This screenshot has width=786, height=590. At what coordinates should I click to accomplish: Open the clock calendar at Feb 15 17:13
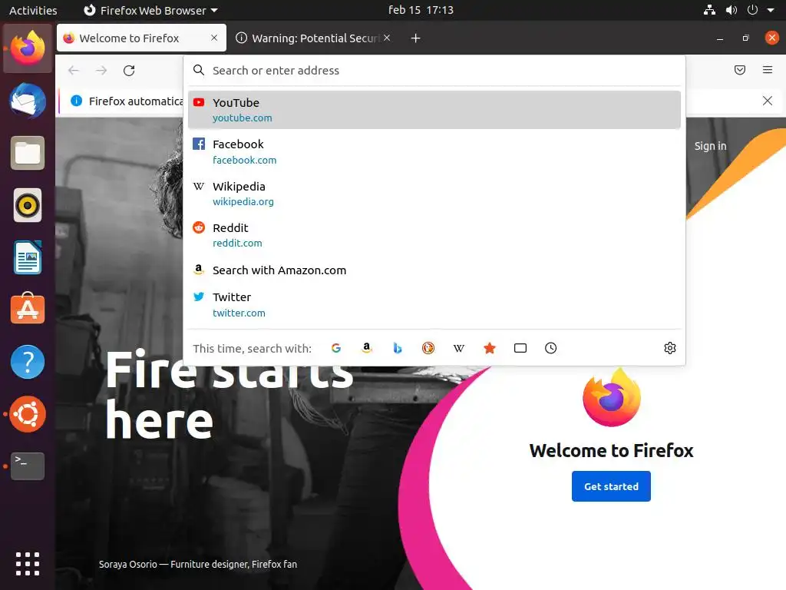(421, 10)
